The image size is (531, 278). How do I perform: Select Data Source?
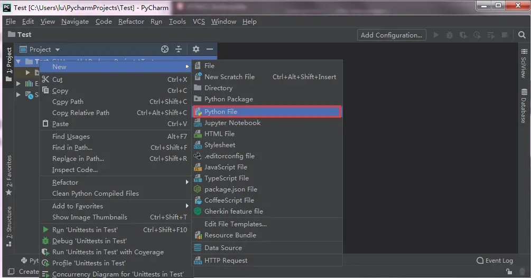click(x=267, y=247)
